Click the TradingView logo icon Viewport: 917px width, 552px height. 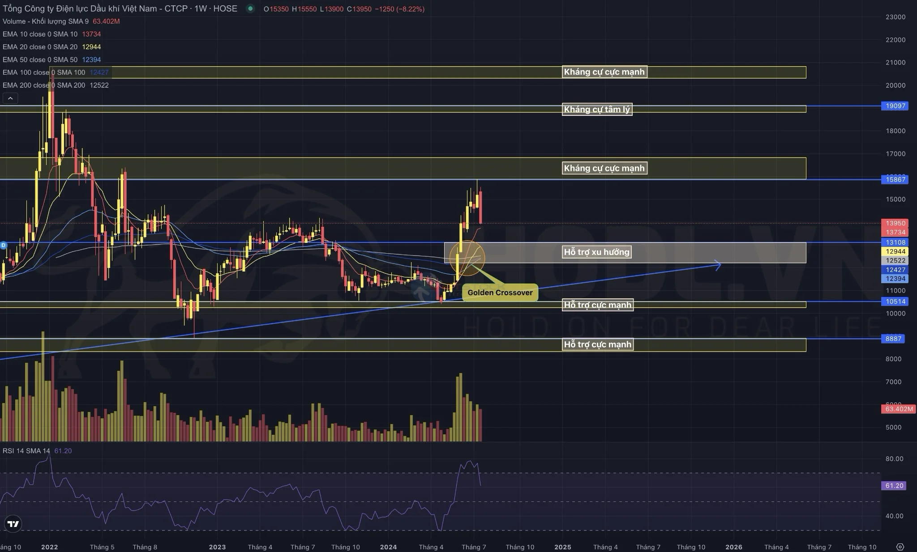pyautogui.click(x=13, y=524)
